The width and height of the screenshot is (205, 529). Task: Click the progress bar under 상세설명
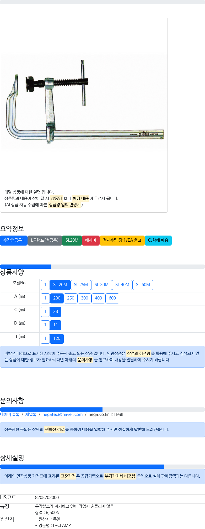(x=102, y=467)
